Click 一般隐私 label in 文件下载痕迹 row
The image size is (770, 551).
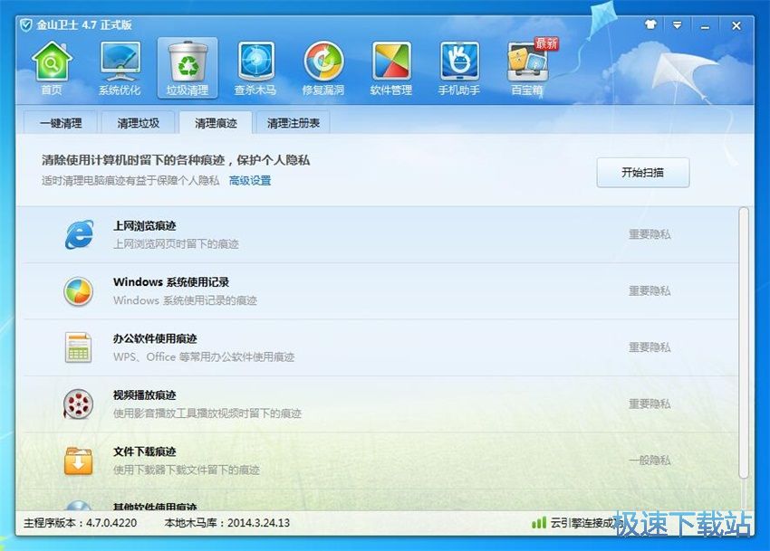click(x=650, y=460)
